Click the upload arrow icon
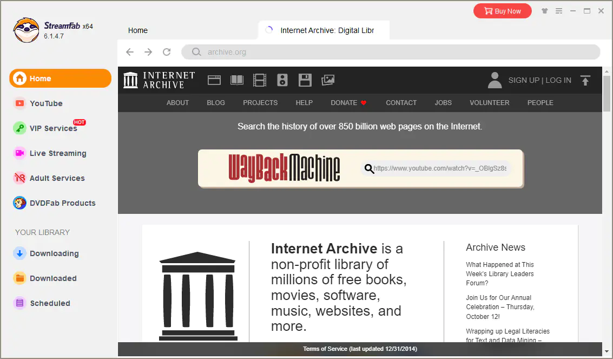 [585, 80]
